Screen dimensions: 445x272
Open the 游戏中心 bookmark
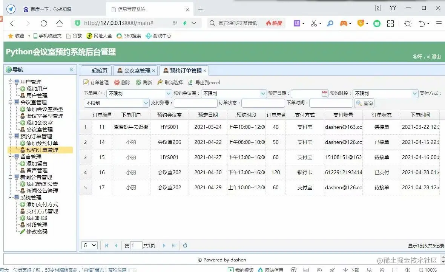pyautogui.click(x=158, y=36)
